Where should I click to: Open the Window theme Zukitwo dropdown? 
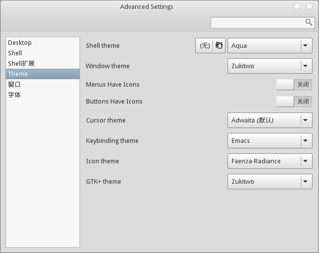(270, 66)
